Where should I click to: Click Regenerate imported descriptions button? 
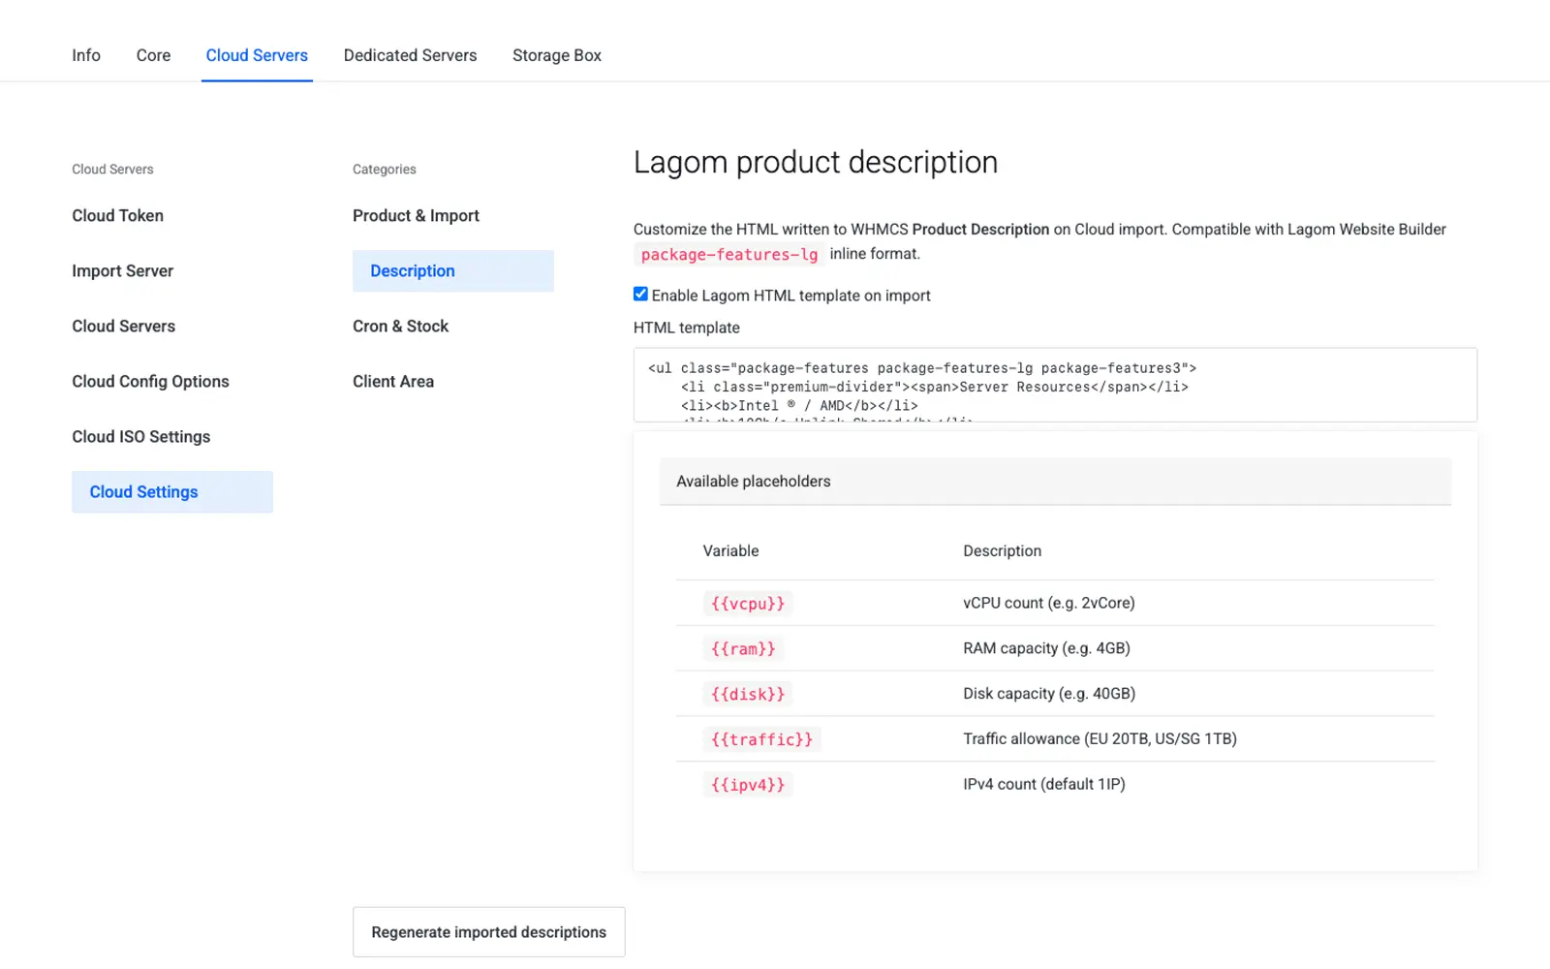click(x=489, y=932)
